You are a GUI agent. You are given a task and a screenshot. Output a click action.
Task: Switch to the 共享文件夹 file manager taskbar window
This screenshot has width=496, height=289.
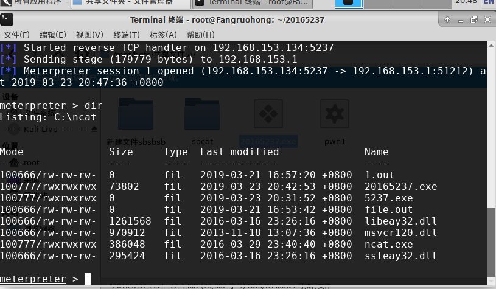pyautogui.click(x=130, y=3)
